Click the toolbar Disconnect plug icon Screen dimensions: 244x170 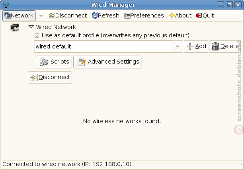(51, 15)
